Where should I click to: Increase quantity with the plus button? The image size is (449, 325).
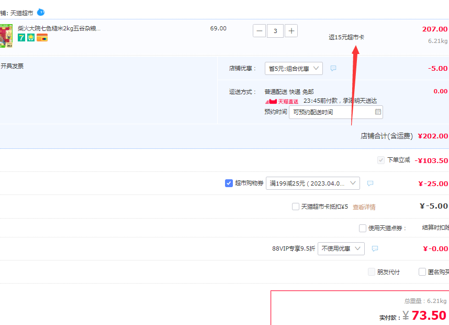tap(291, 31)
